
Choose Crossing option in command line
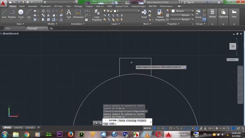pyautogui.click(x=131, y=120)
